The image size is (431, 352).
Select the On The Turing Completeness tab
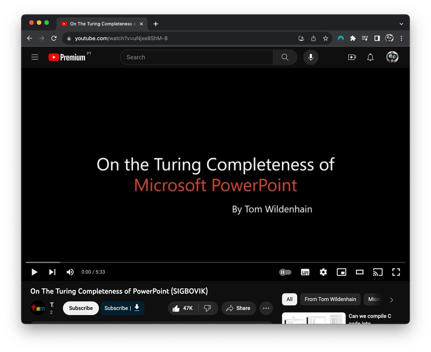coord(102,24)
